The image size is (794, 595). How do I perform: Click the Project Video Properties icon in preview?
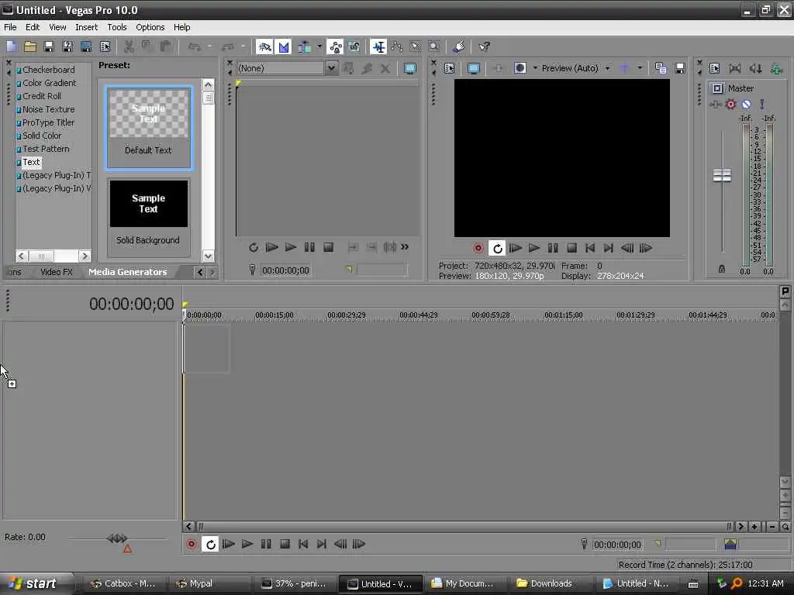[449, 68]
